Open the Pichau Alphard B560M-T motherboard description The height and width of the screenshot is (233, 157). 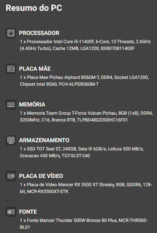coord(84,81)
